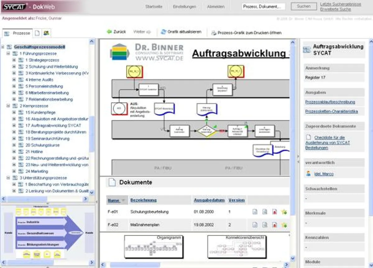373x268 pixels.
Task: Open red PDF icon for F-e01 Schulungsbeurteilung
Action: pos(274,212)
